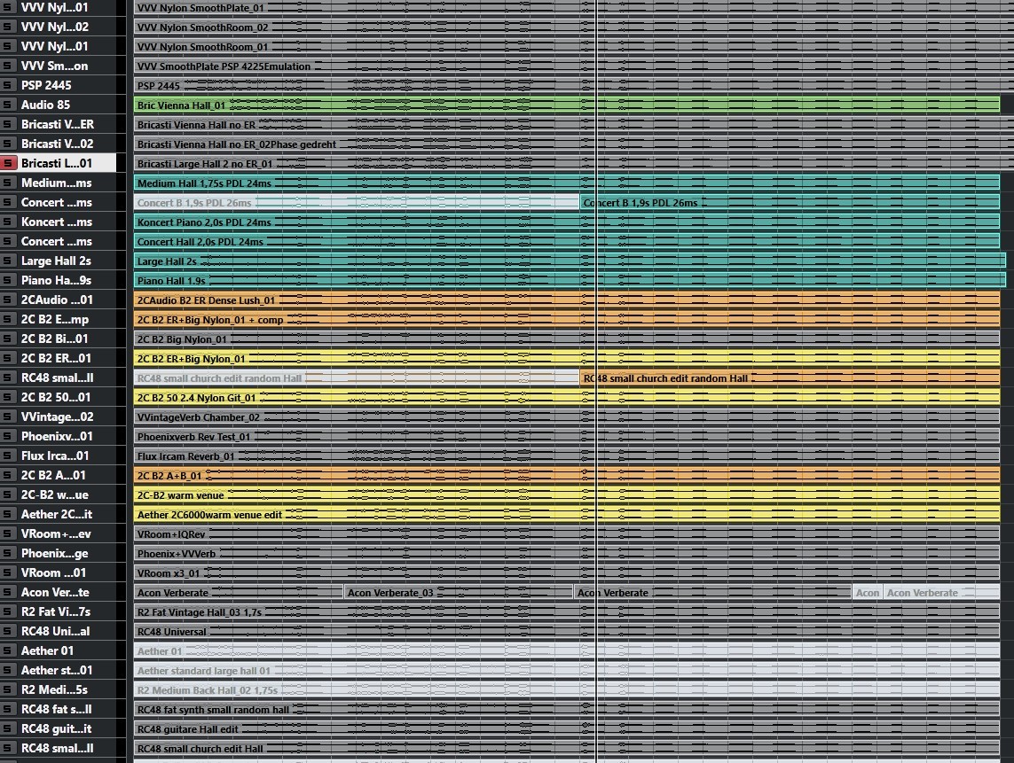1014x763 pixels.
Task: Disable solo on the Bricasti Large Hall track
Action: (x=9, y=163)
